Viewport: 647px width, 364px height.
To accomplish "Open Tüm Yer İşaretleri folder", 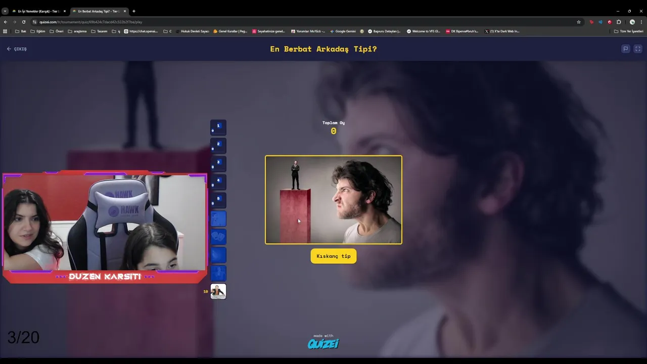I will 629,31.
